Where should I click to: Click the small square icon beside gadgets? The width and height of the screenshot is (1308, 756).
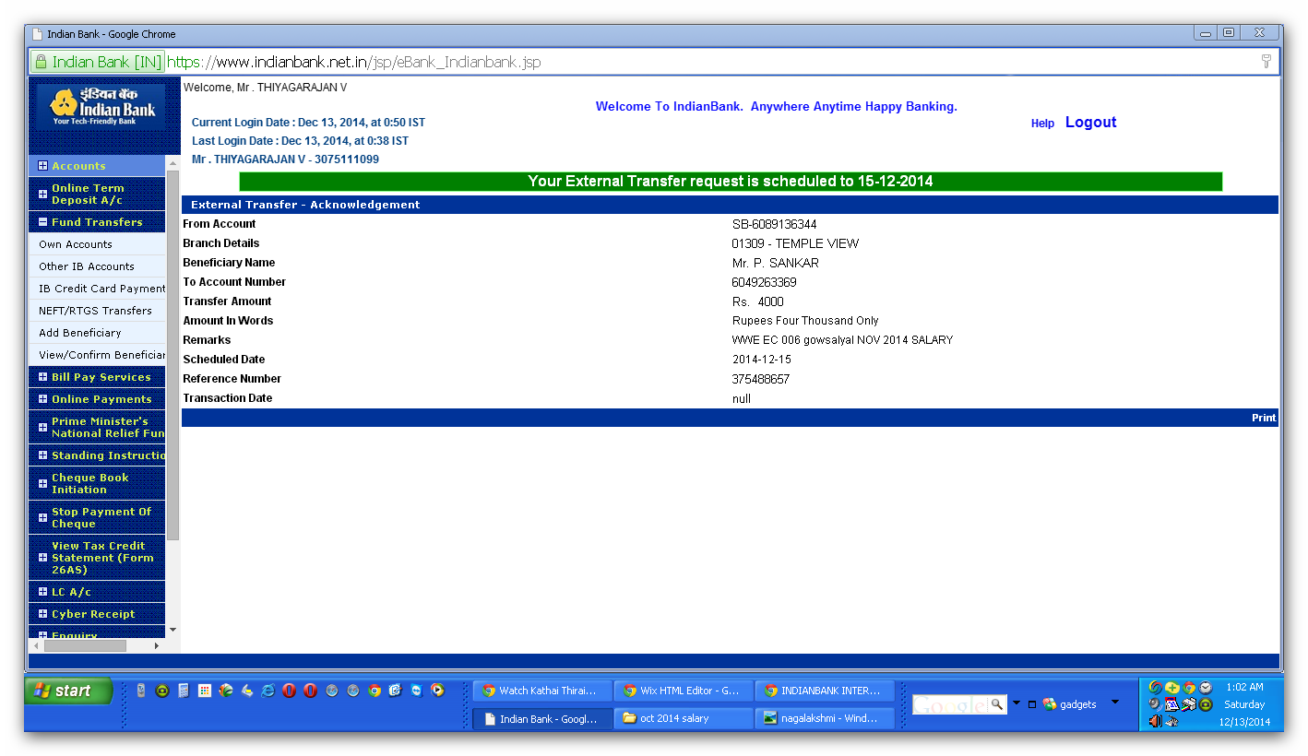[1032, 704]
